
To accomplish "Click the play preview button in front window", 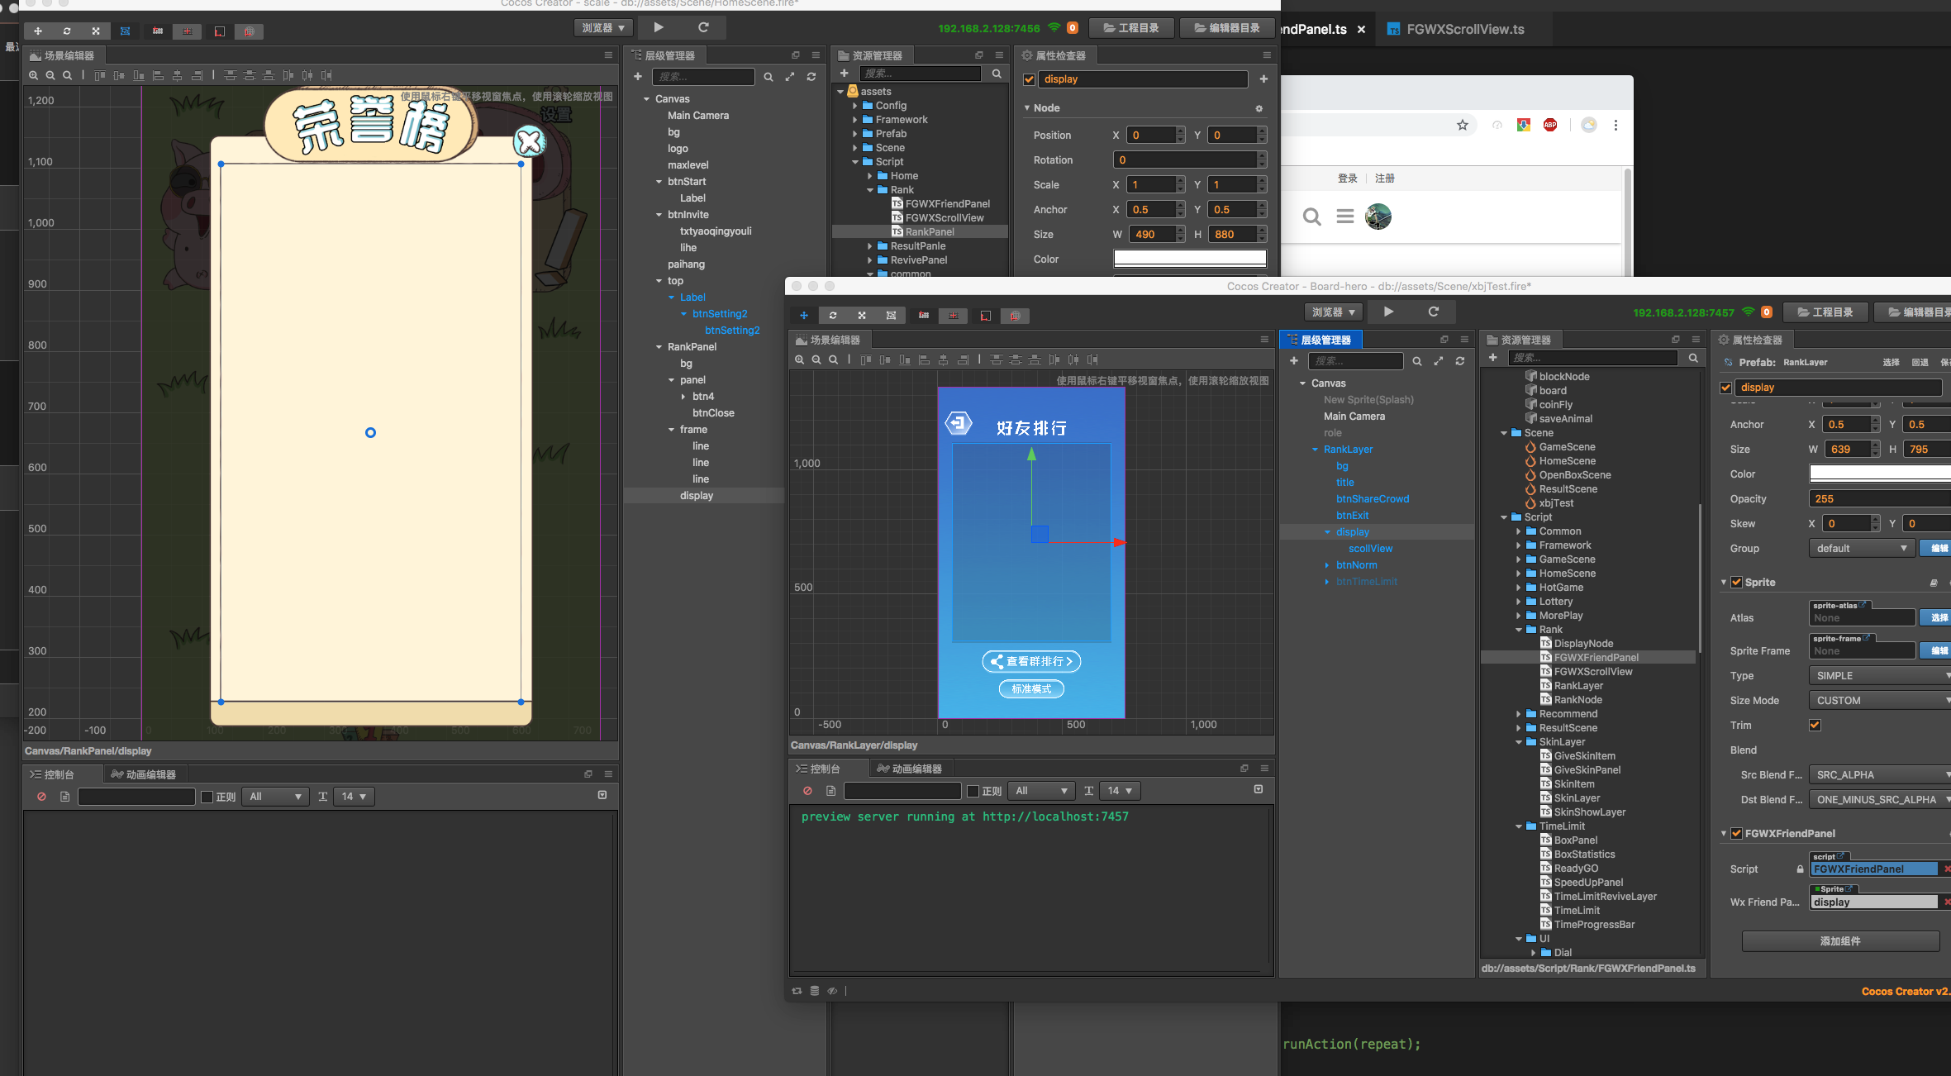I will pyautogui.click(x=1388, y=312).
